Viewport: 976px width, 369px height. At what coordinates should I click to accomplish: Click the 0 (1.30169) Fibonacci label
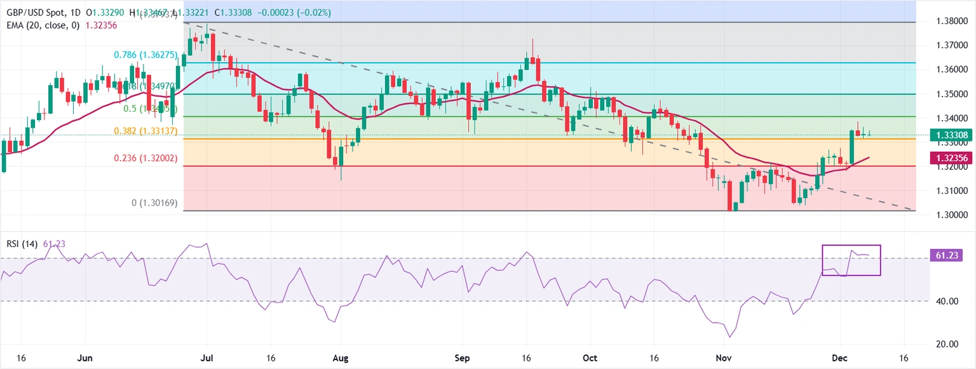tap(154, 204)
